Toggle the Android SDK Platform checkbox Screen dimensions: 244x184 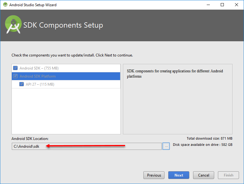point(15,76)
